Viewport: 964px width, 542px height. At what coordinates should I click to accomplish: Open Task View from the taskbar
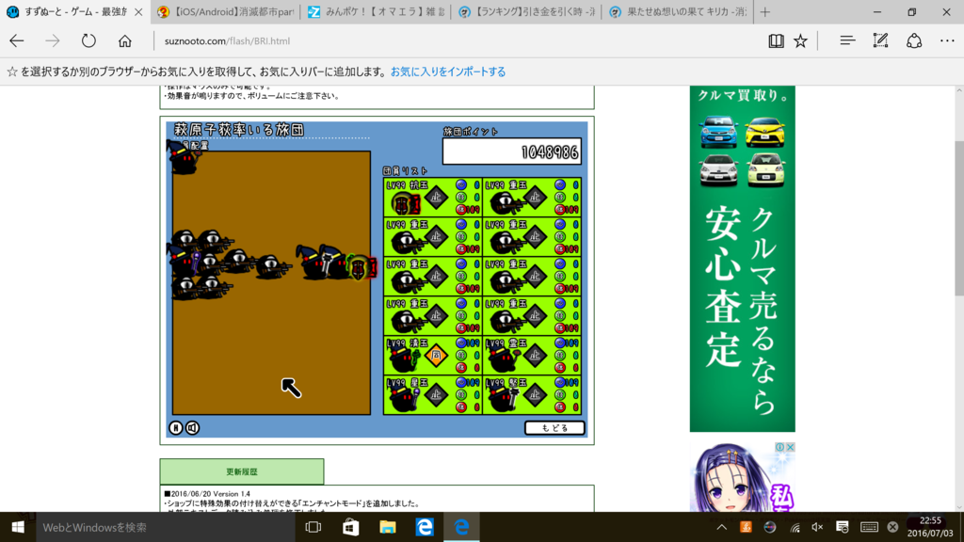(x=313, y=527)
